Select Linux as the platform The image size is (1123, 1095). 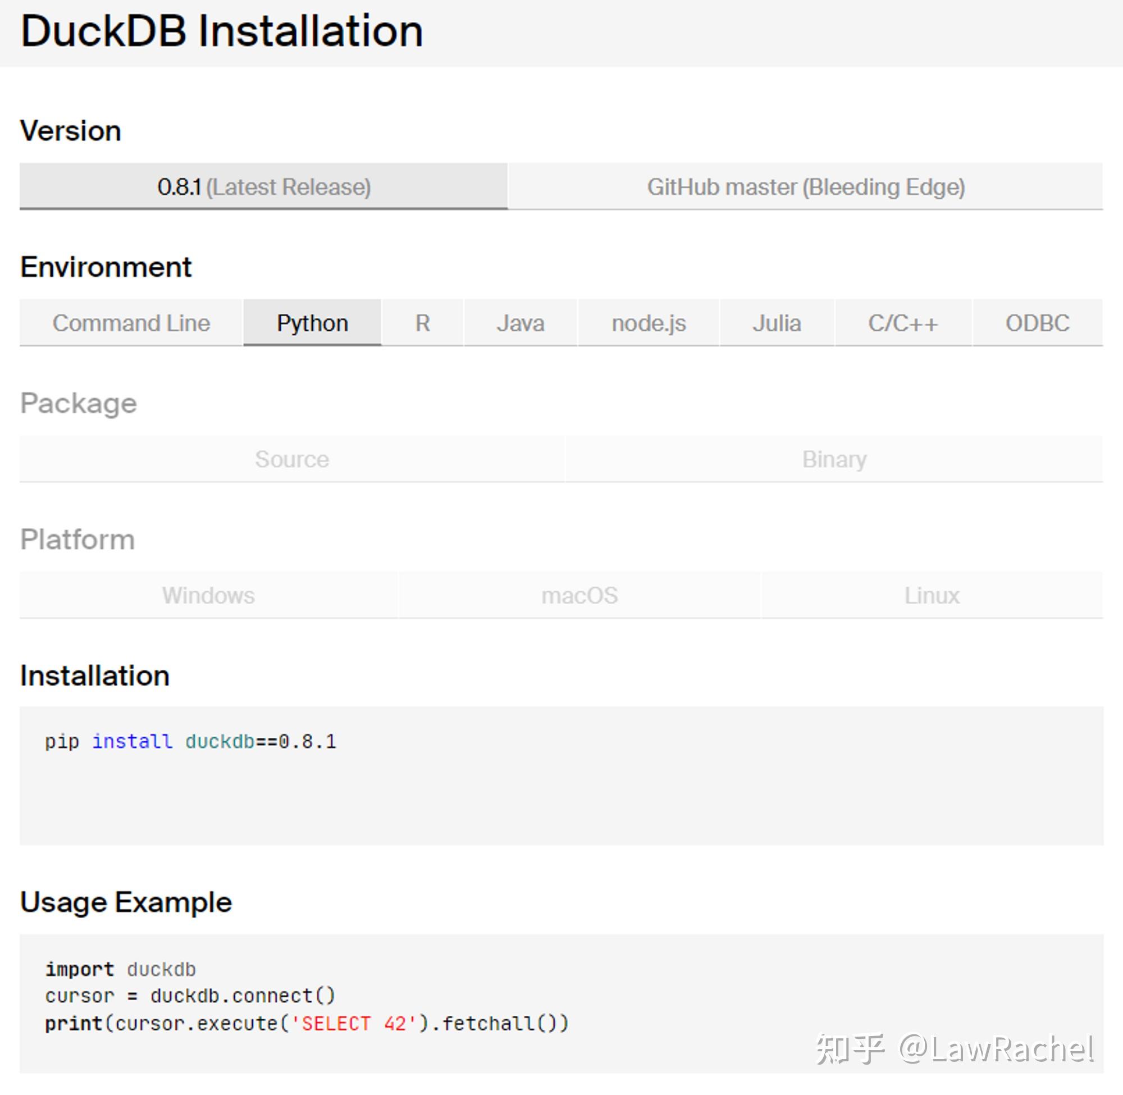pos(932,595)
